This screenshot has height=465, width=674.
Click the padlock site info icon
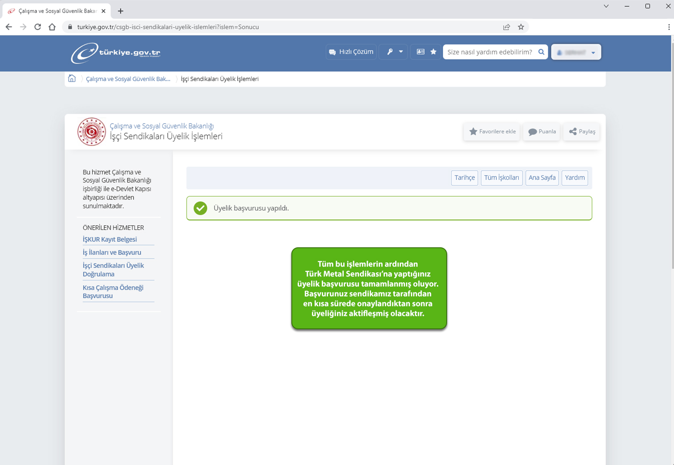pos(69,27)
